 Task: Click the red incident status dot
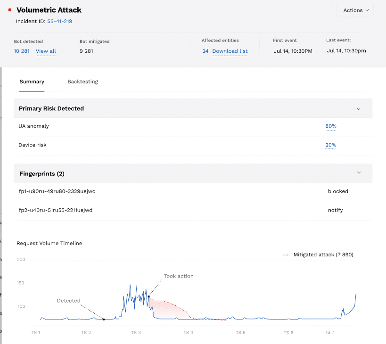pyautogui.click(x=10, y=10)
